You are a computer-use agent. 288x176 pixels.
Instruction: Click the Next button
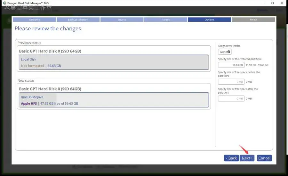(247, 158)
